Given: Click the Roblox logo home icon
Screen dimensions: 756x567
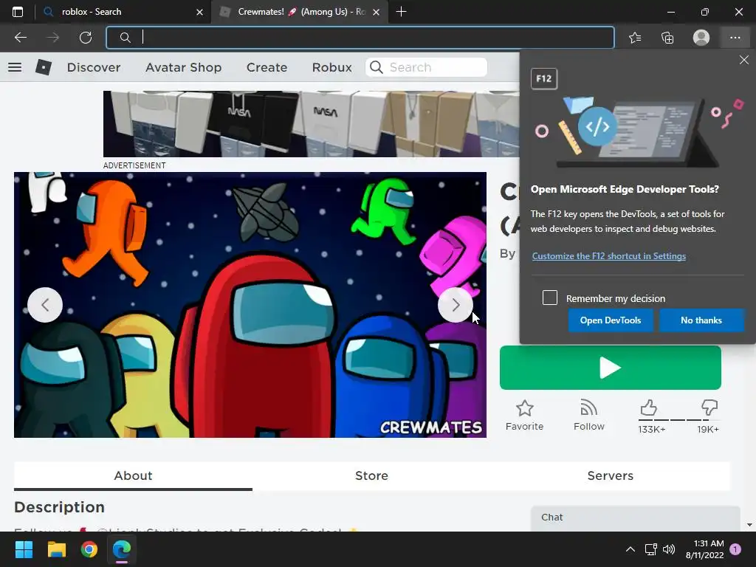Looking at the screenshot, I should click(44, 67).
